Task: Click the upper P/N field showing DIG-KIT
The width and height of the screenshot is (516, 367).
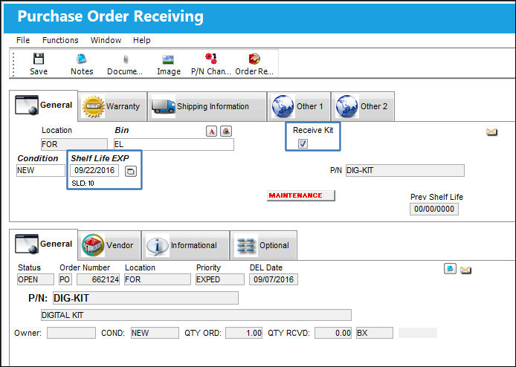Action: click(405, 170)
